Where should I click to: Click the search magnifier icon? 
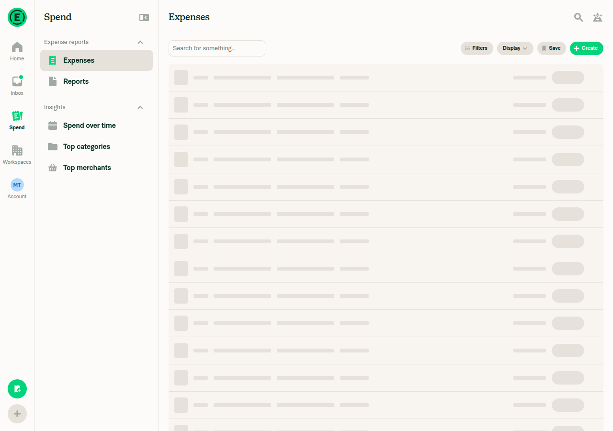point(579,17)
